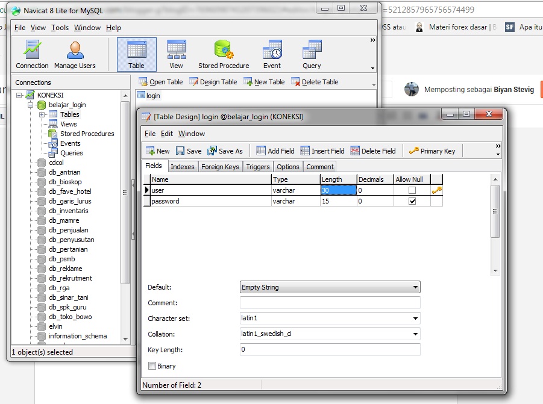
Task: Click Open Table
Action: coord(161,82)
